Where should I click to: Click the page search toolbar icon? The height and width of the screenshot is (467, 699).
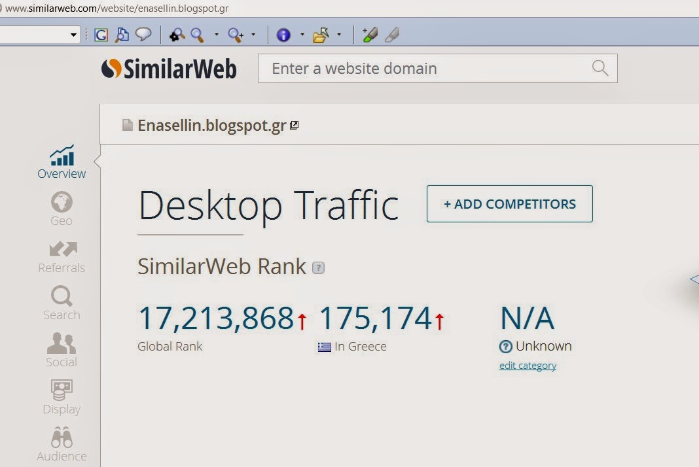(x=122, y=35)
